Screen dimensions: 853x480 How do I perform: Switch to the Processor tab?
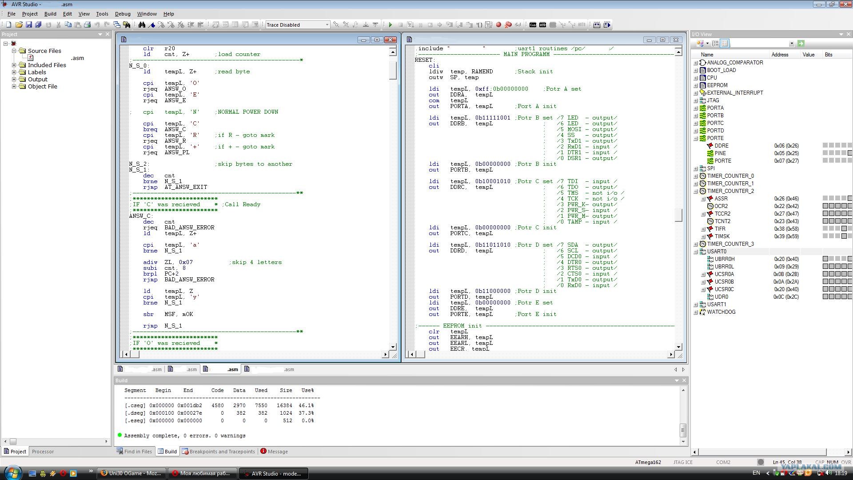click(x=43, y=452)
